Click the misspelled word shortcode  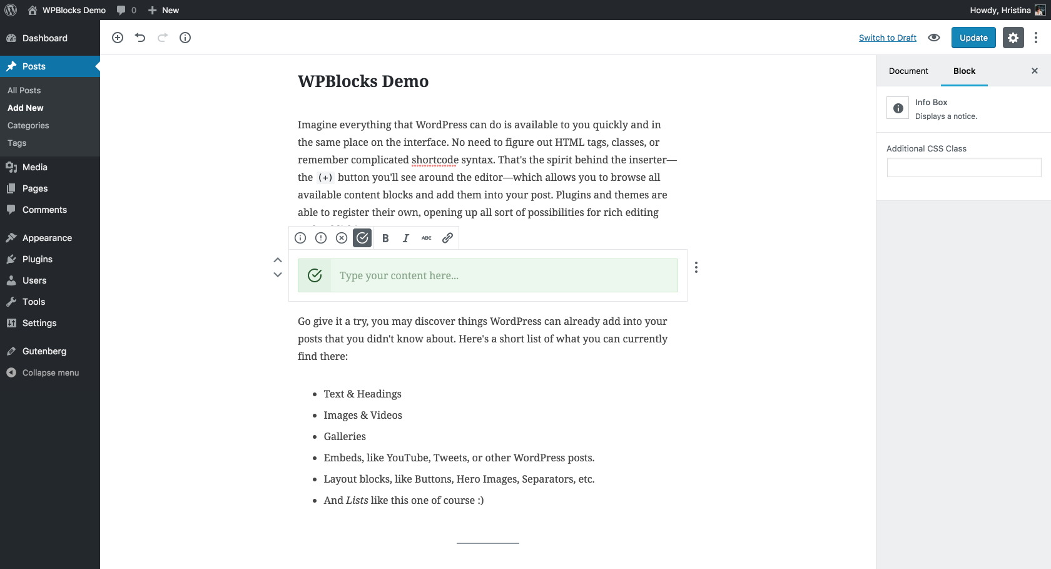[435, 160]
